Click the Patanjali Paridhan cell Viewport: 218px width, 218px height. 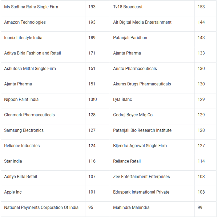click(130, 38)
